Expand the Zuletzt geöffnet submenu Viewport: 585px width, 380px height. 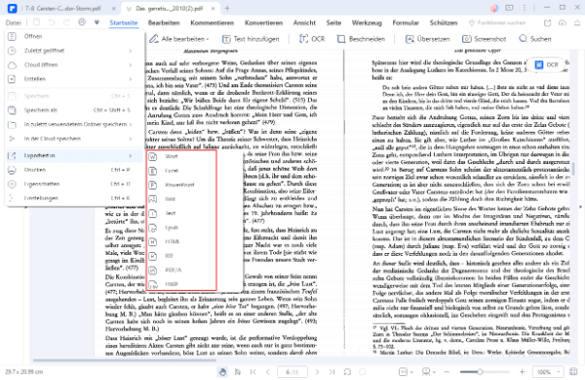click(71, 50)
